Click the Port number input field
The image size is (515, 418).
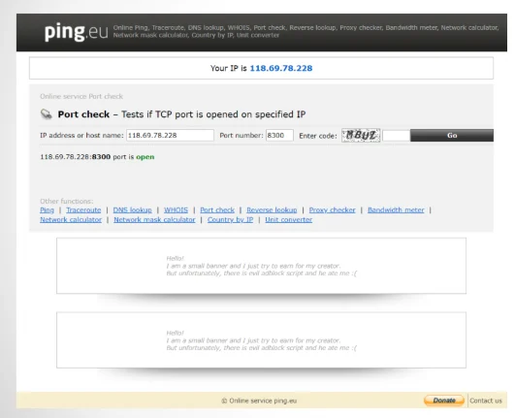tap(279, 135)
